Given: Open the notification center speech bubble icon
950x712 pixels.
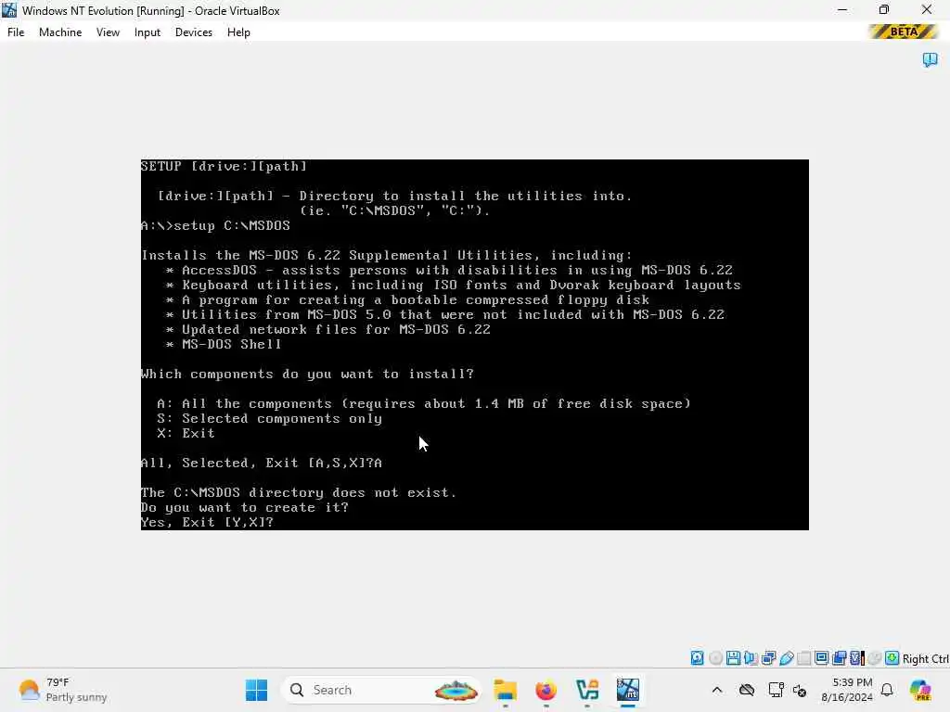Looking at the screenshot, I should pyautogui.click(x=930, y=59).
